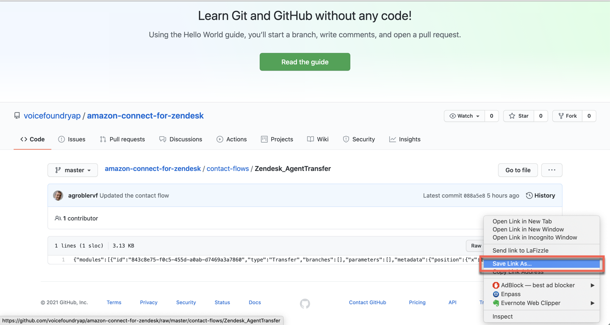Expand the master branch selector
Viewport: 610px width, 325px height.
coord(73,170)
